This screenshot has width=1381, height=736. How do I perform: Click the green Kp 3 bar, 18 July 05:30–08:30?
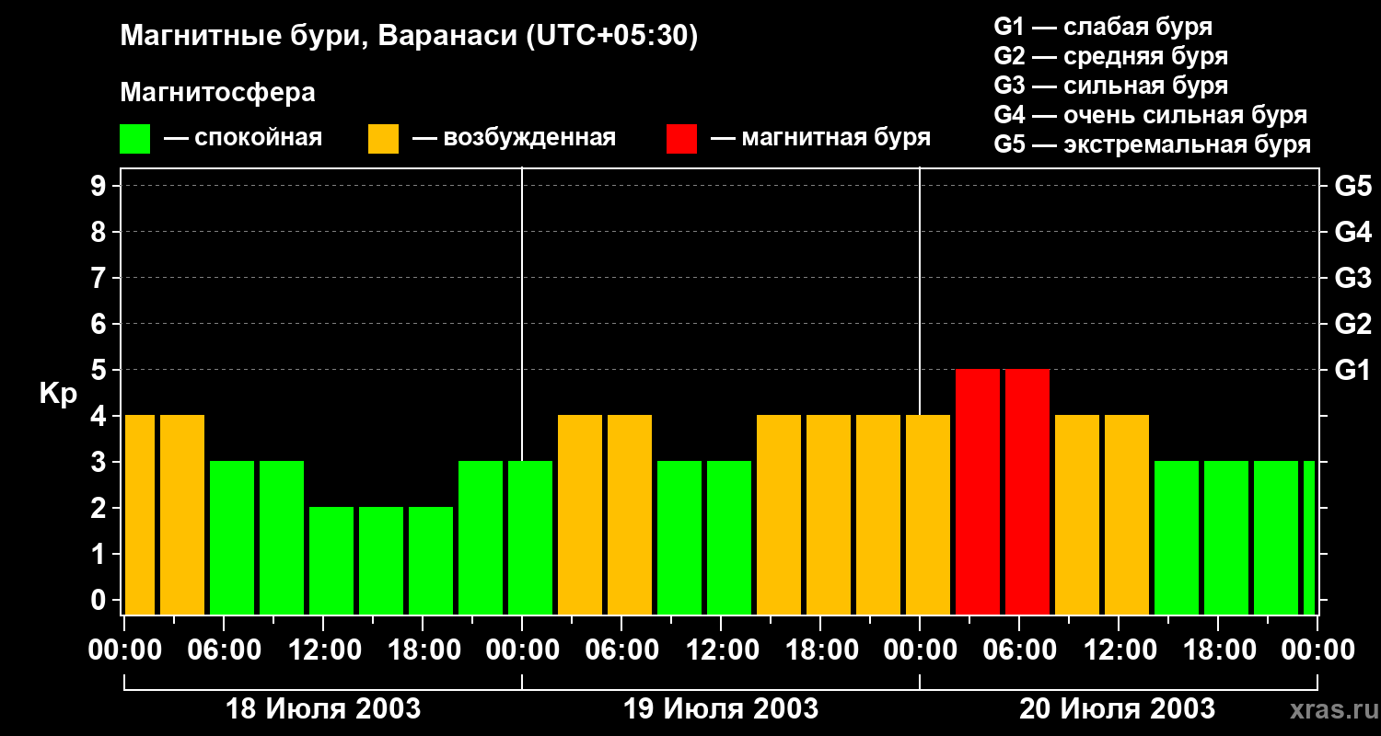232,537
